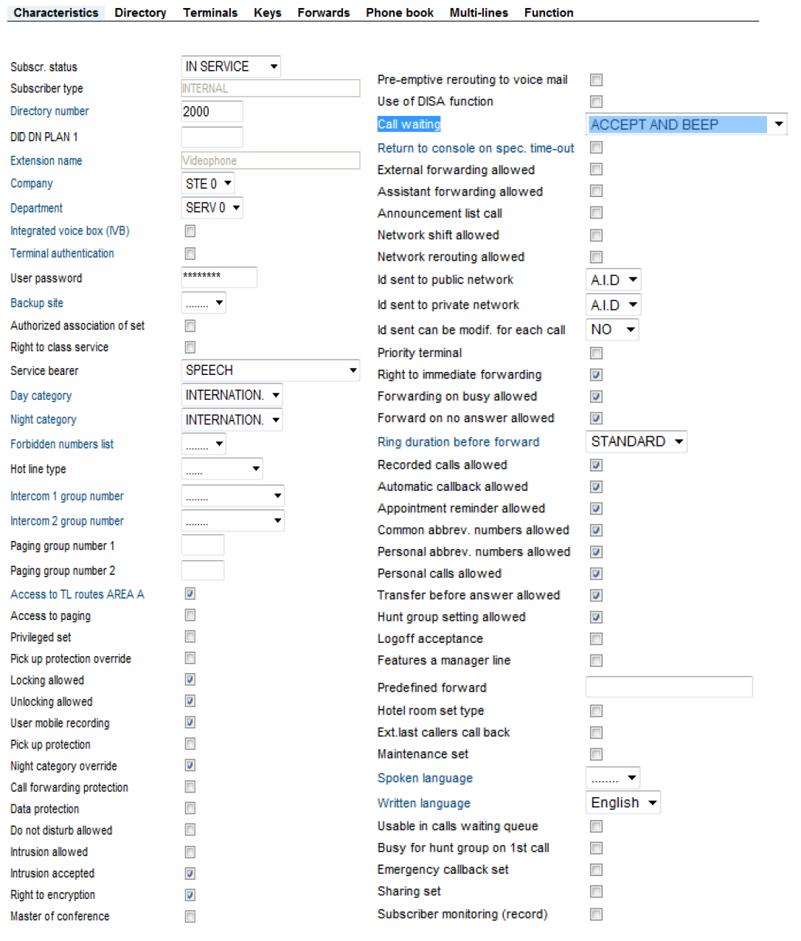This screenshot has height=941, width=801.
Task: Uncheck Recorded calls allowed
Action: 596,465
